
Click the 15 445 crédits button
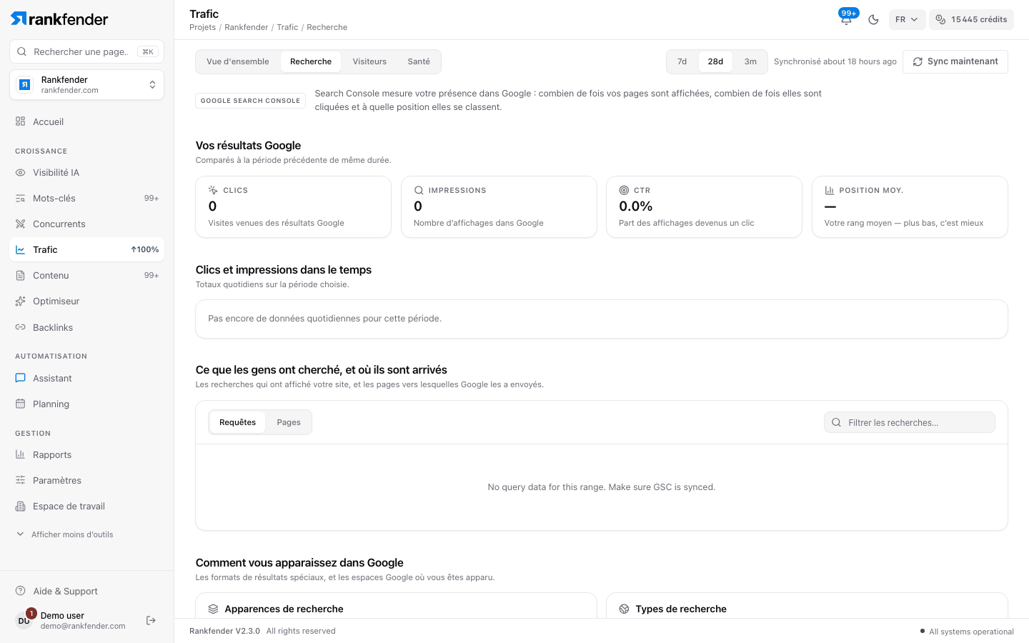pyautogui.click(x=971, y=19)
